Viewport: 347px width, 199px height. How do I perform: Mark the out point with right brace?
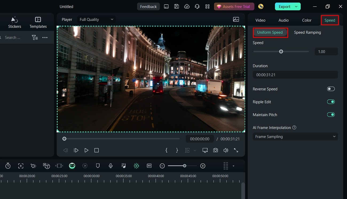click(177, 150)
